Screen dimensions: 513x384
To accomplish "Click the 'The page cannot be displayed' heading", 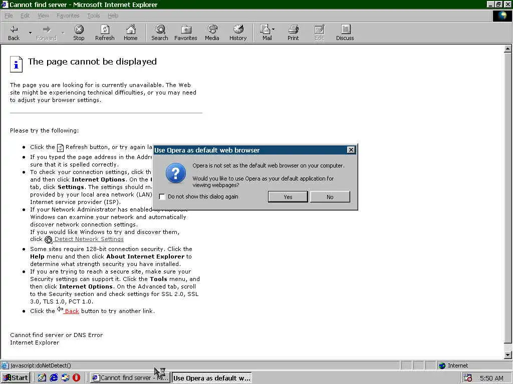I will [92, 61].
